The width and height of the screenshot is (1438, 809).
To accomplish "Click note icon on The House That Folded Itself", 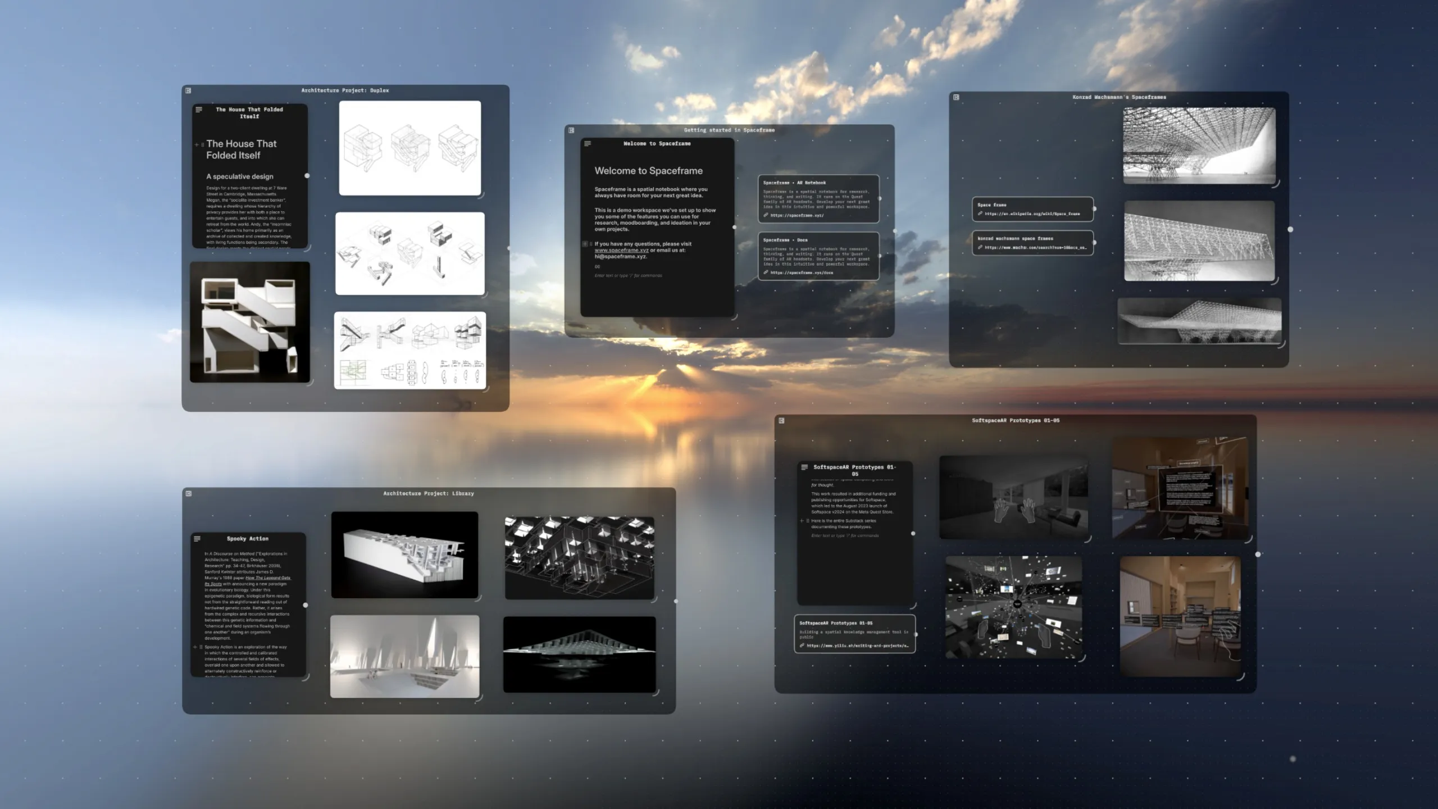I will pyautogui.click(x=199, y=110).
